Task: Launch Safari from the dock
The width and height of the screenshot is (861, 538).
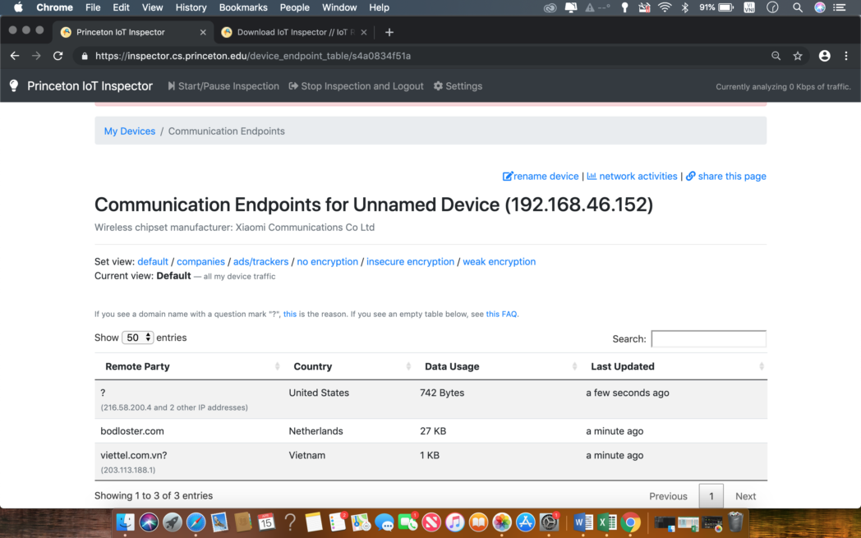Action: [196, 522]
